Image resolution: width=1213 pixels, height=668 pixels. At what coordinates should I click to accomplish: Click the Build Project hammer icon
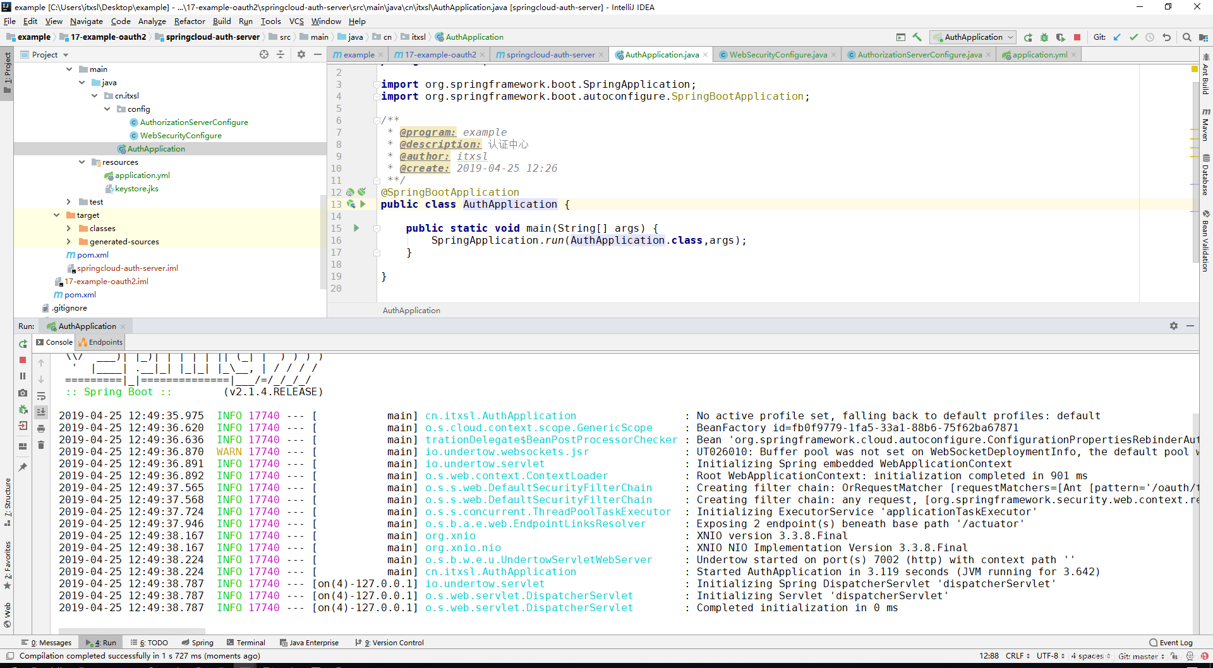click(x=917, y=37)
